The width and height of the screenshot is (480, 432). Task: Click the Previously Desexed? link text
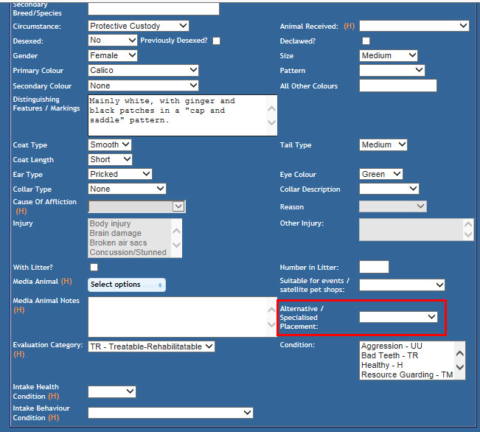coord(173,41)
